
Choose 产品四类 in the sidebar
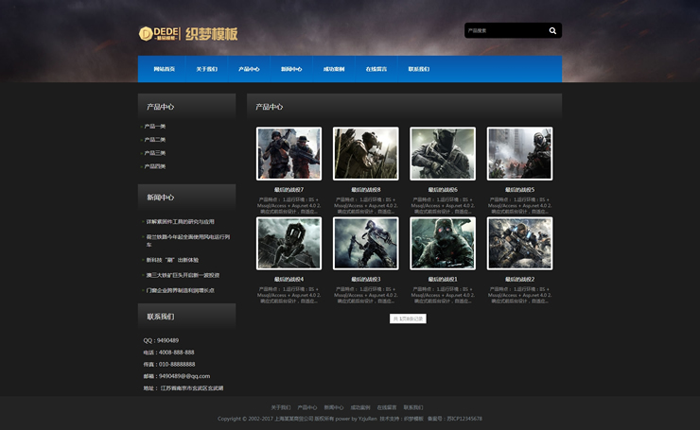point(155,165)
